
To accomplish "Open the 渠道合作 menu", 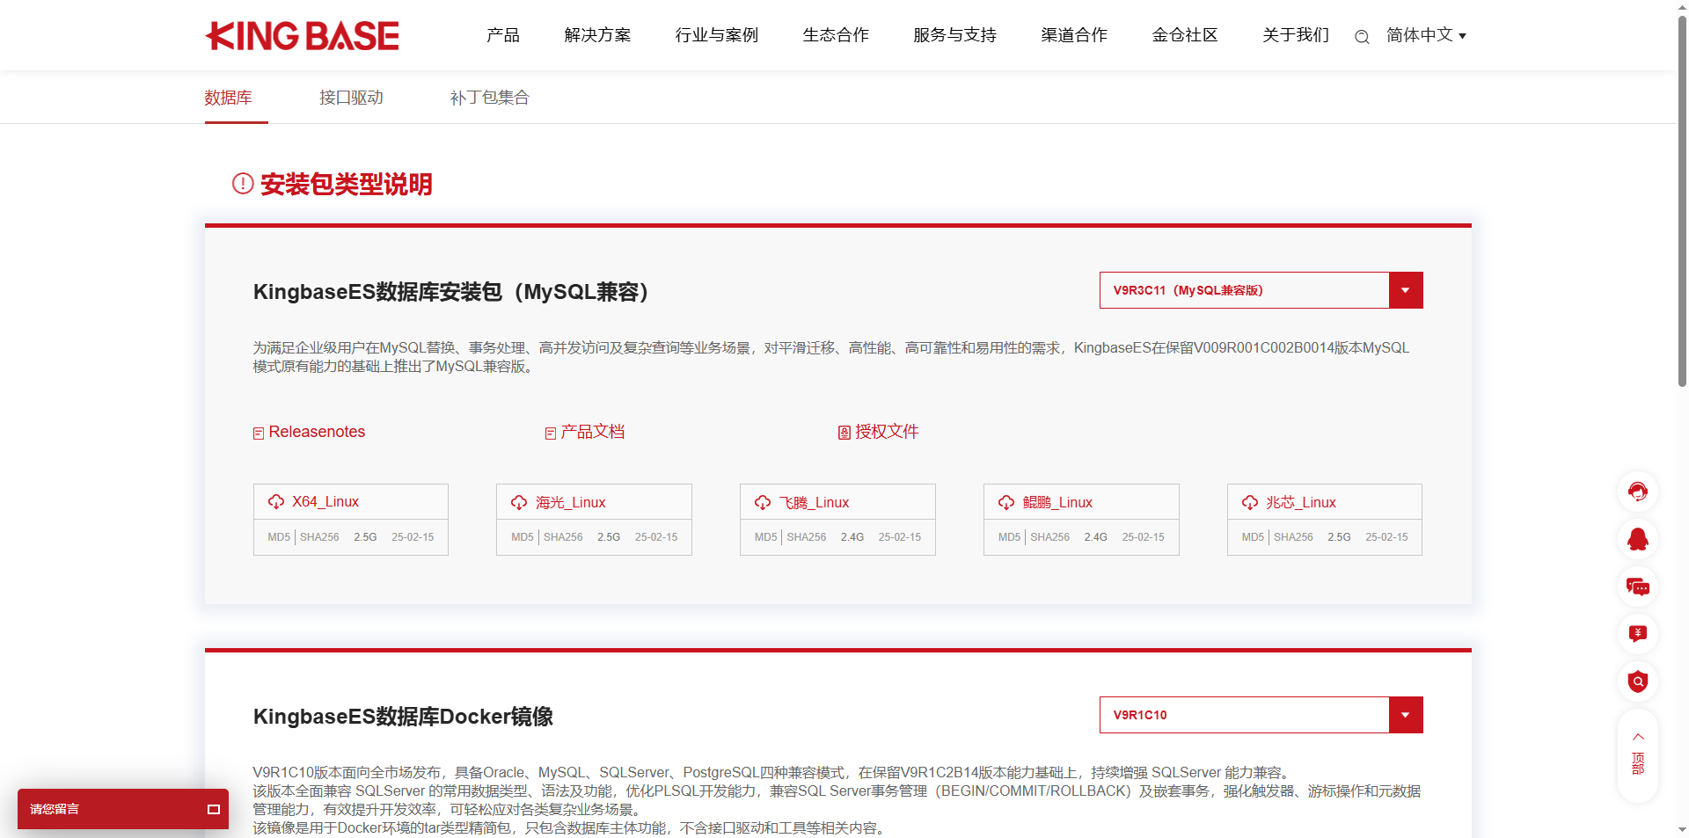I will click(1074, 35).
